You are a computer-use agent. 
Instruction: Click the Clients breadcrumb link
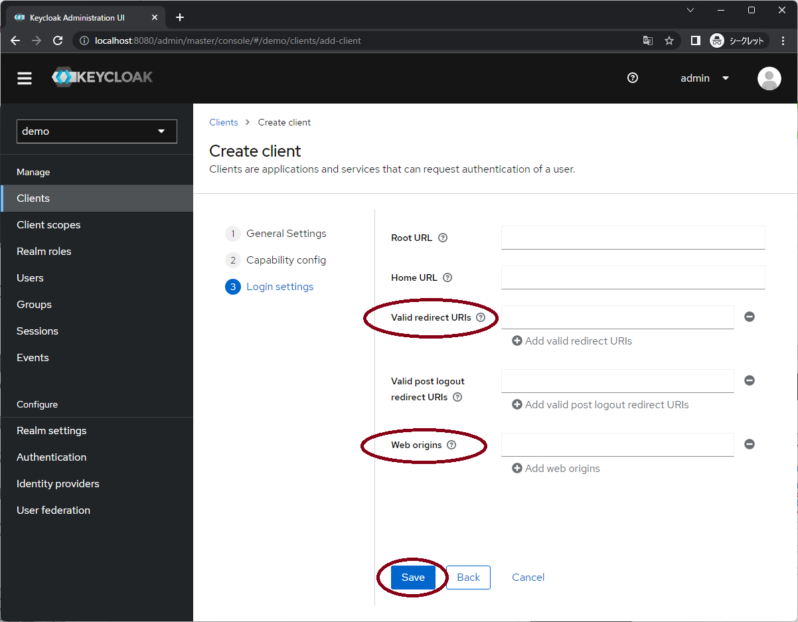(x=224, y=122)
